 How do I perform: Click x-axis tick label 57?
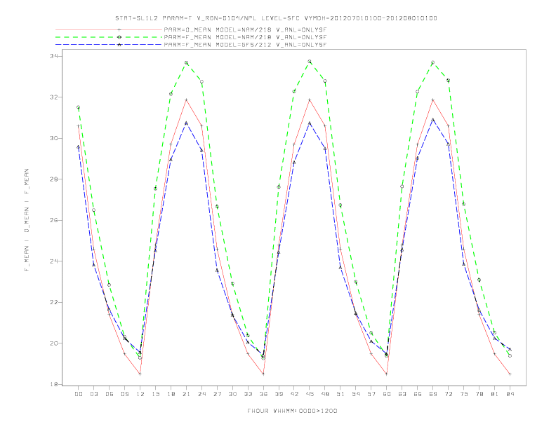click(x=371, y=394)
